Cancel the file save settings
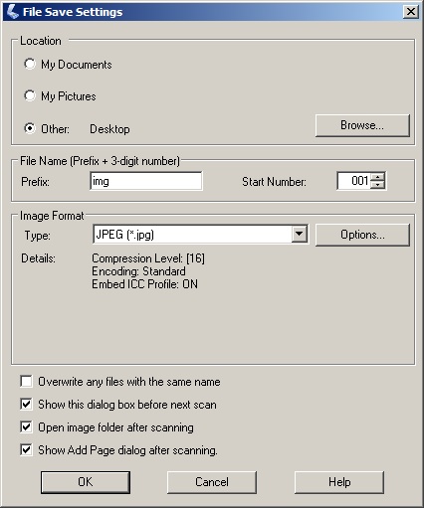Image resolution: width=424 pixels, height=508 pixels. point(212,482)
